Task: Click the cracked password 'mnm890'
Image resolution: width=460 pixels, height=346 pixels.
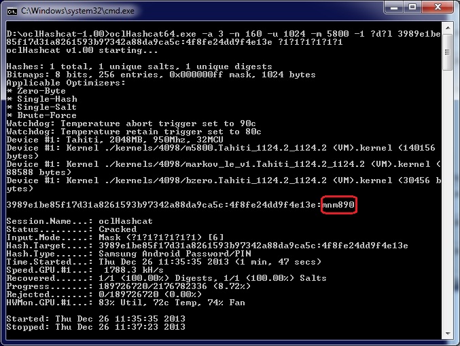Action: 338,204
